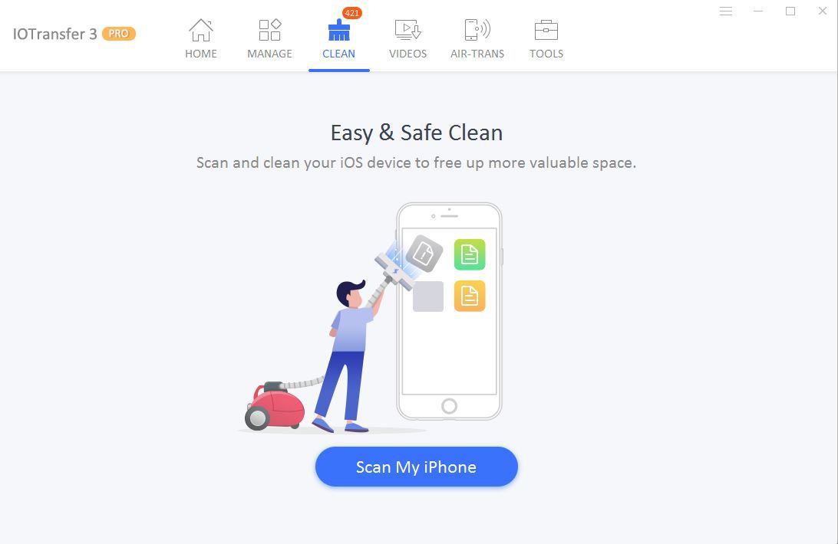
Task: Click the PRO badge next to IOTransfer 3
Action: tap(119, 34)
